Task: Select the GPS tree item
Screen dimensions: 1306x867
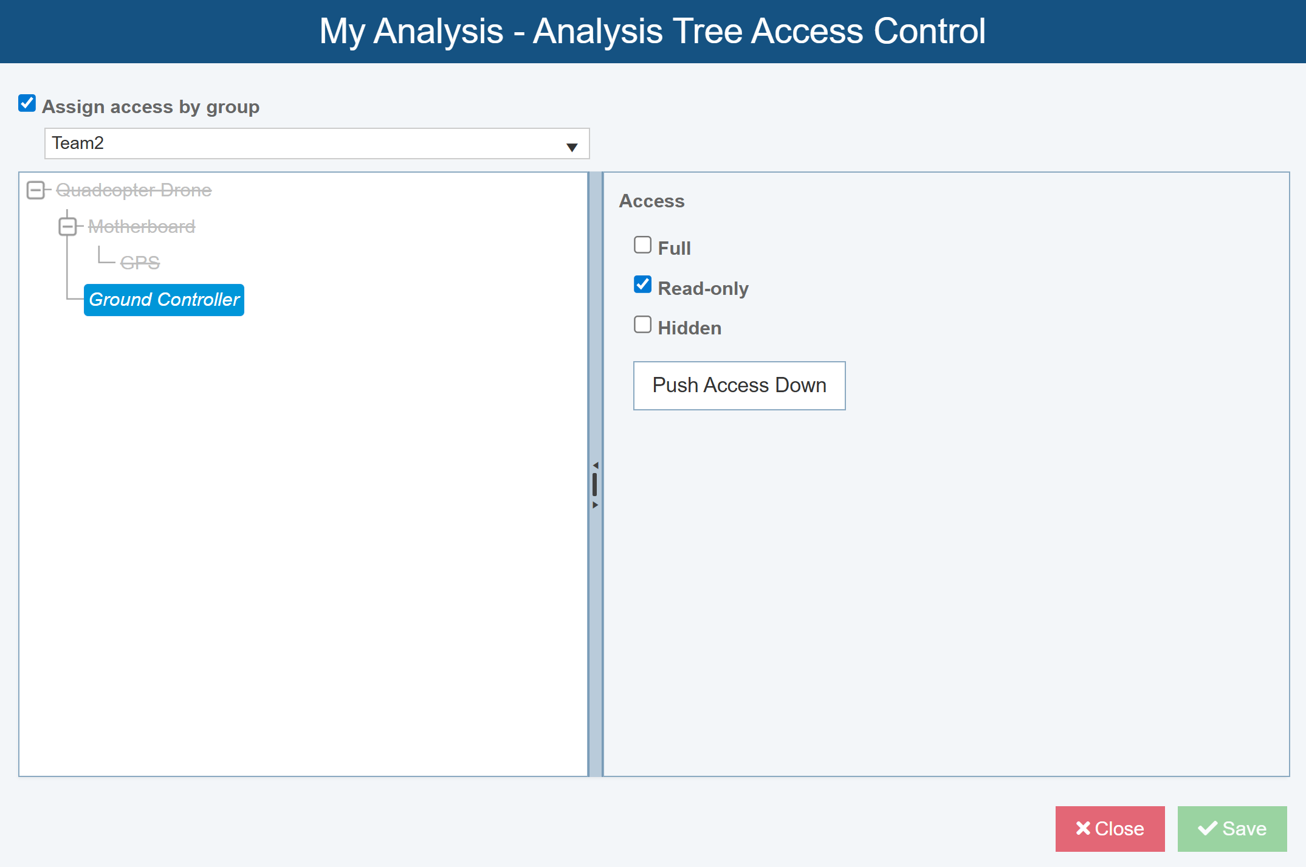Action: pos(140,263)
